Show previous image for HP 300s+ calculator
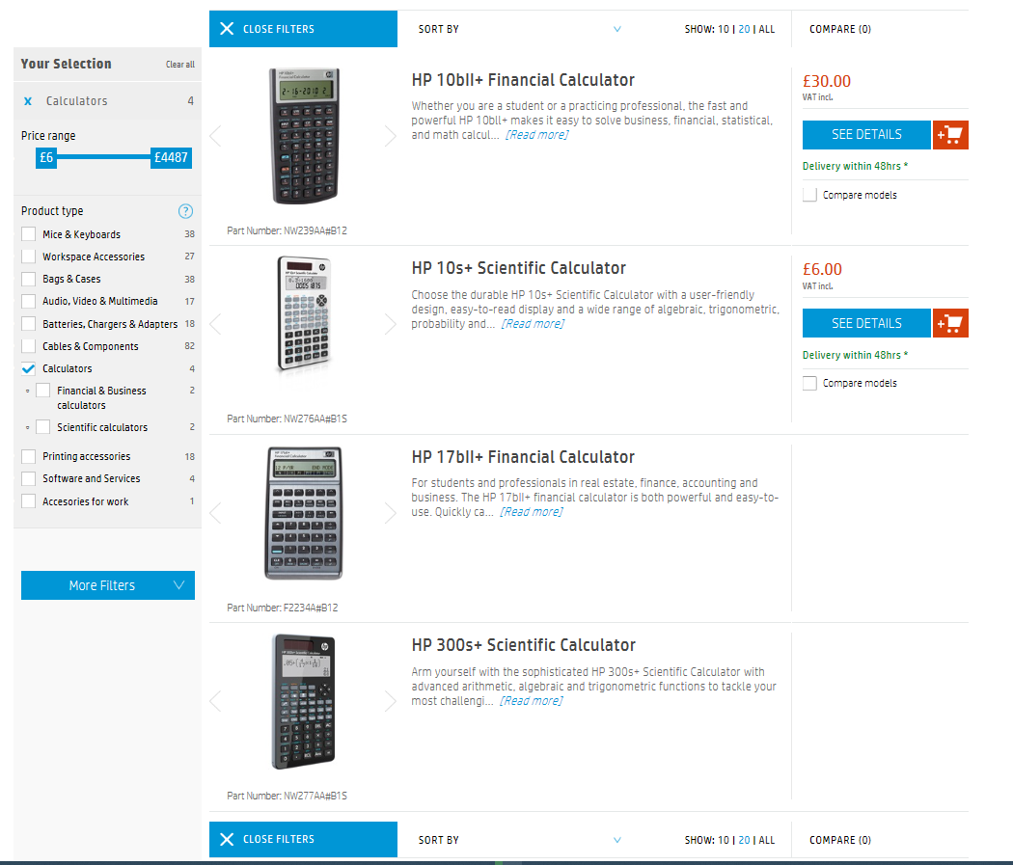Image resolution: width=1013 pixels, height=865 pixels. click(x=215, y=701)
